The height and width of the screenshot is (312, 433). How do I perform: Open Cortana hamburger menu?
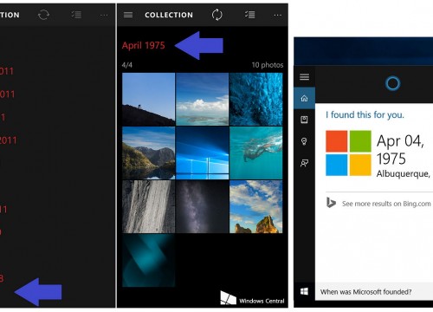304,77
